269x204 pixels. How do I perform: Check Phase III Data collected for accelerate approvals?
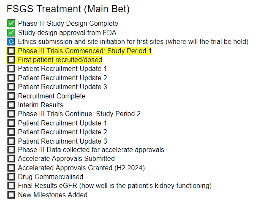tap(11, 150)
